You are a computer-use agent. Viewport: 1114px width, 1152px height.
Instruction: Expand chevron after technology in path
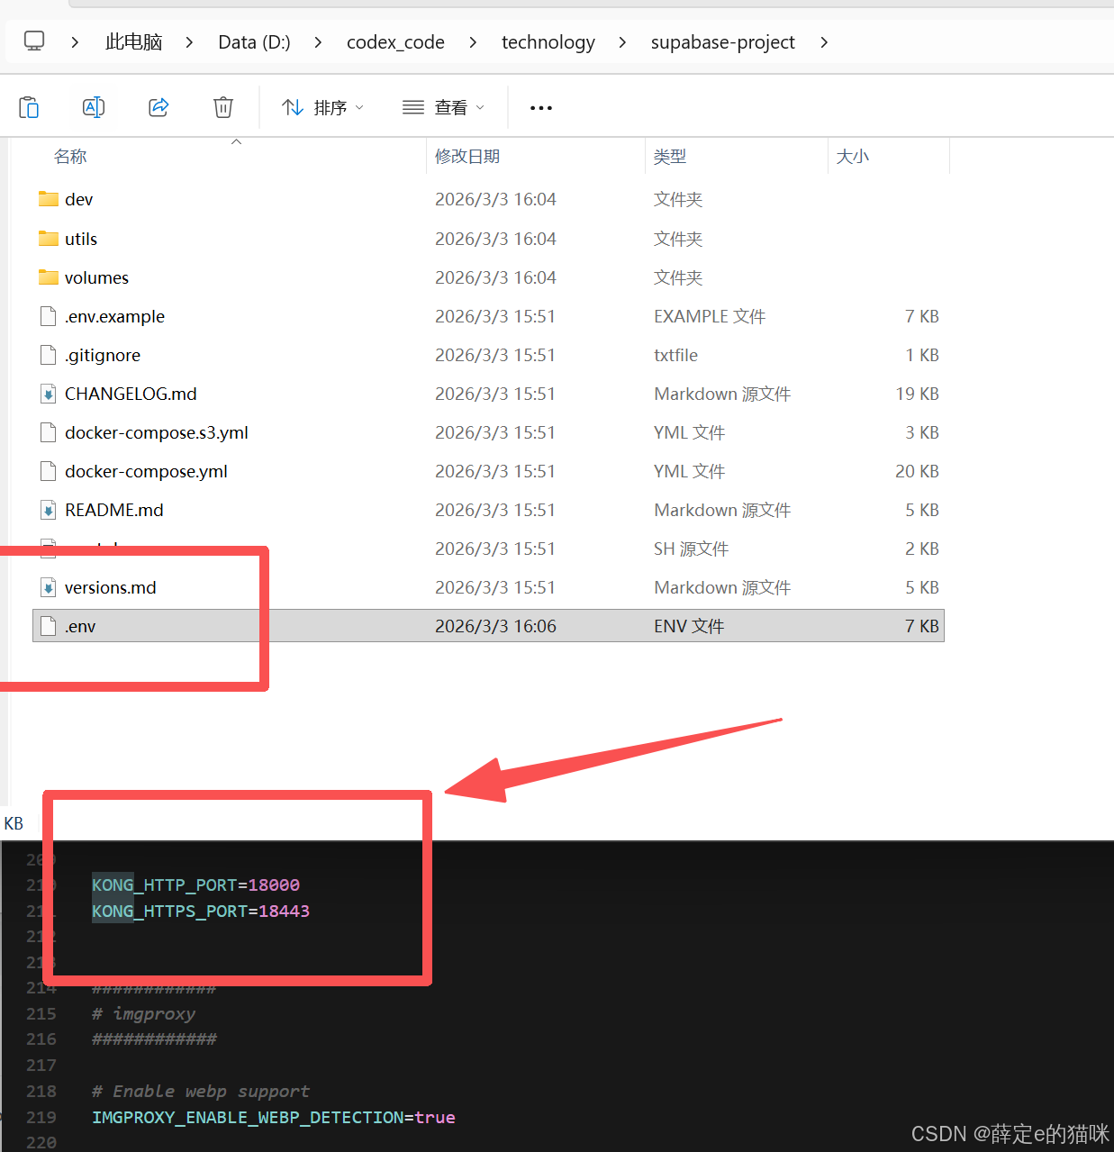coord(622,42)
